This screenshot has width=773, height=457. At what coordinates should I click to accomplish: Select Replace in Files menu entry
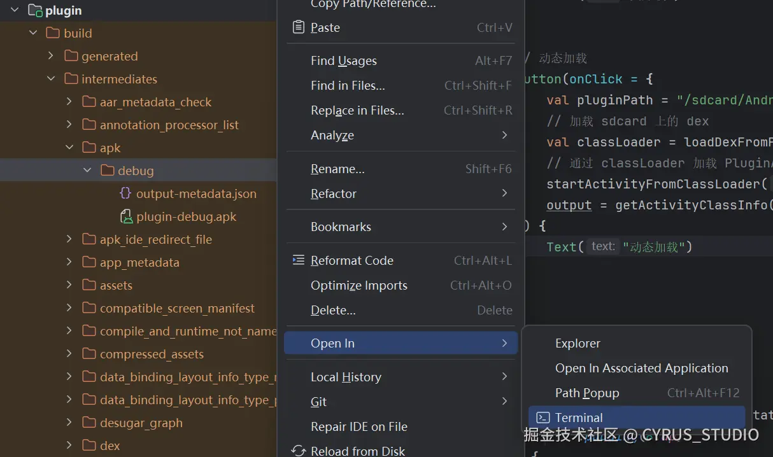click(401, 110)
